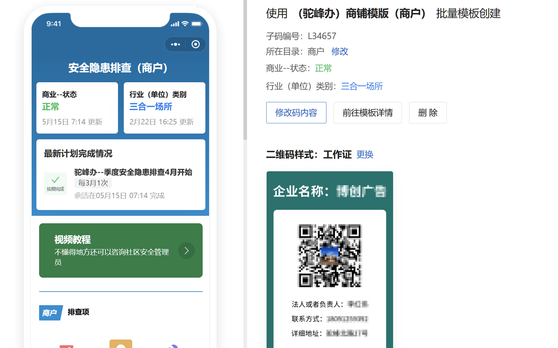Click the phone preview vertical scrollbar
Screen dimensions: 558x348
pos(245,70)
